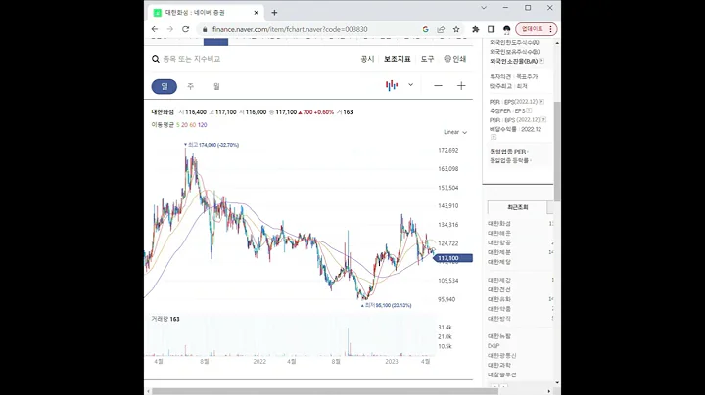Toggle the 20-day moving average

click(x=184, y=125)
